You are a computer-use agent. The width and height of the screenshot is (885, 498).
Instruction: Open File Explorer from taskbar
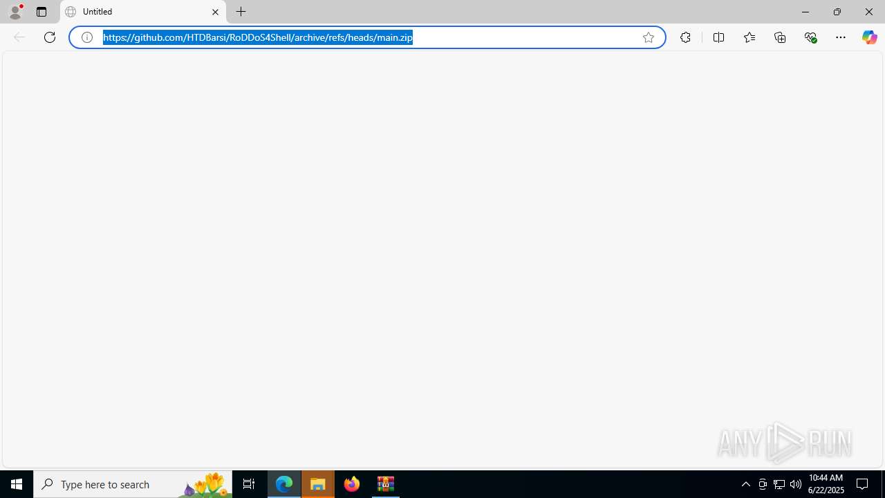318,484
